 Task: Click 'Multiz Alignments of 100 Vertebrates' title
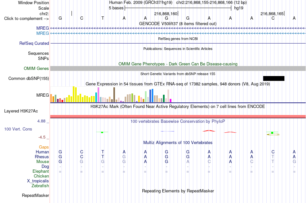click(178, 143)
